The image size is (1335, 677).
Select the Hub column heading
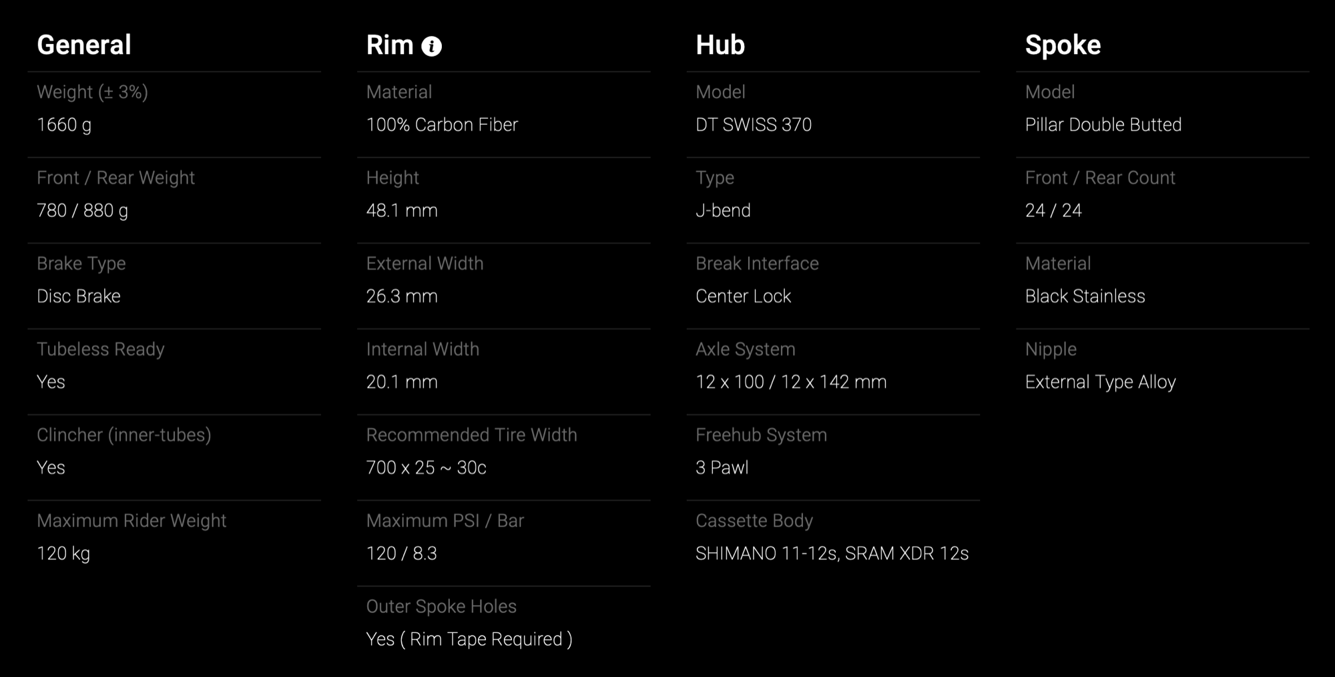(720, 45)
